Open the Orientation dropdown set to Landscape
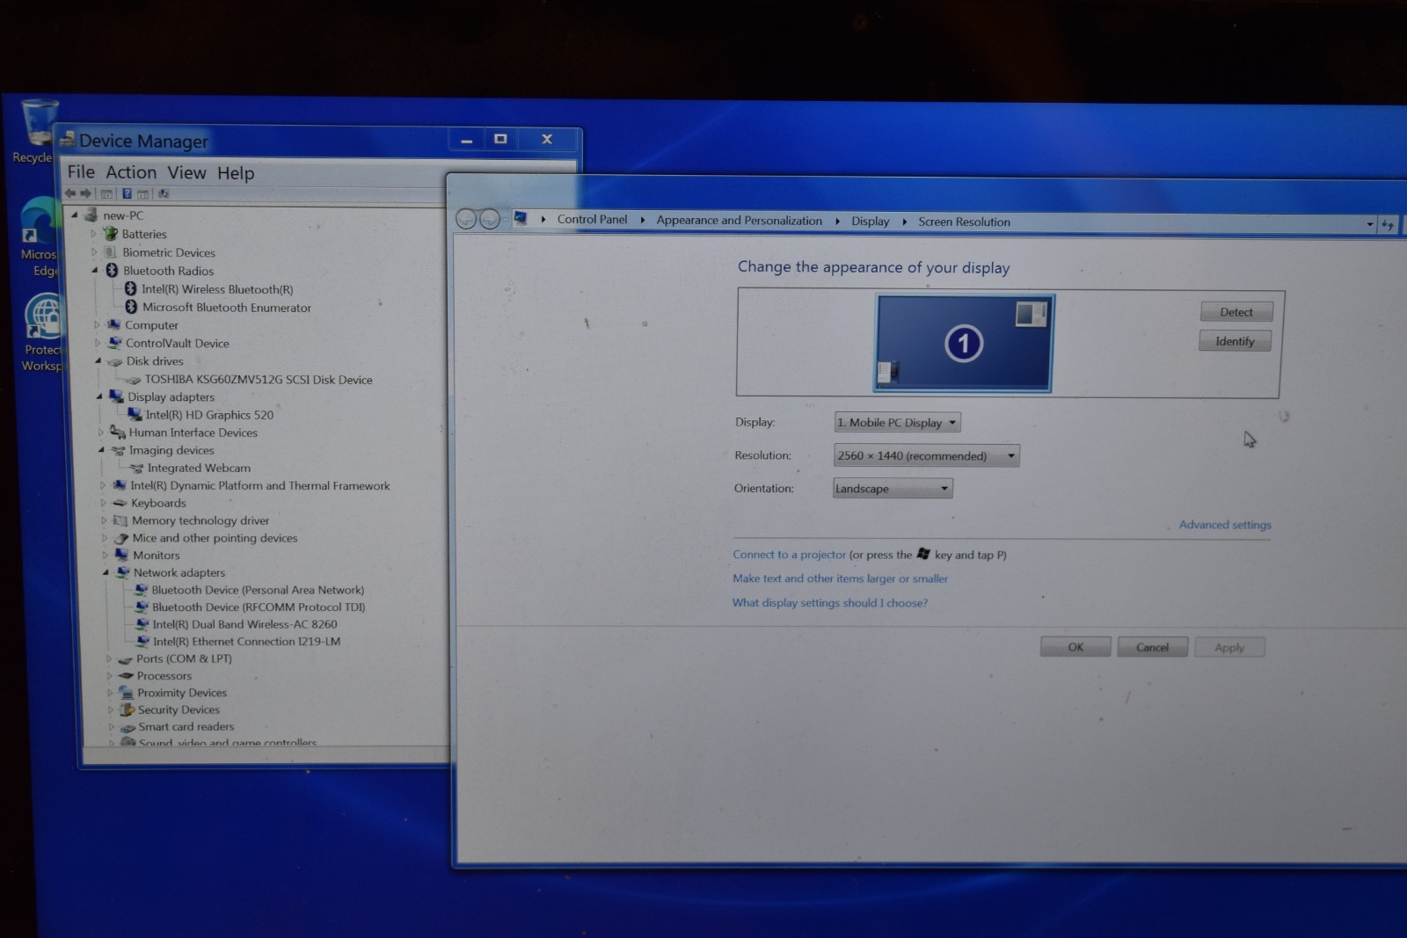1407x938 pixels. [x=893, y=488]
